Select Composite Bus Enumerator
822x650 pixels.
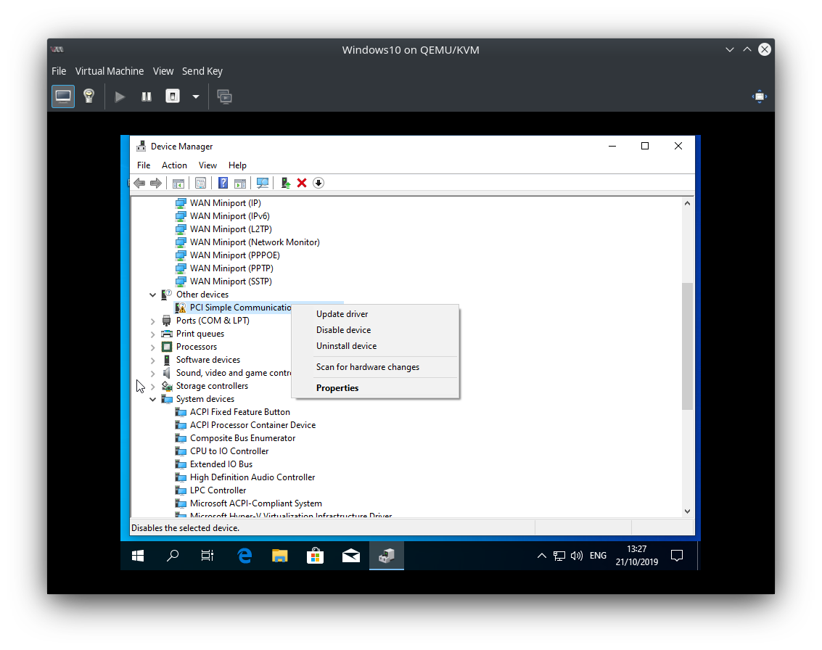(x=243, y=438)
